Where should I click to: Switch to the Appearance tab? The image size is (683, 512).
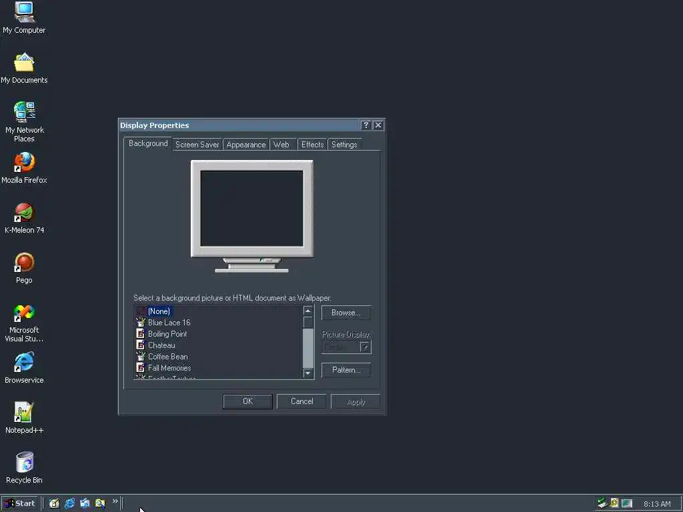pos(246,145)
